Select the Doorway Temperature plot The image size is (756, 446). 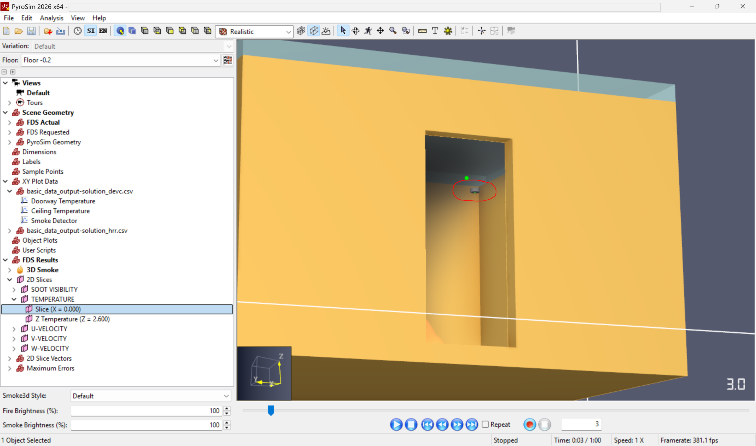(x=63, y=201)
